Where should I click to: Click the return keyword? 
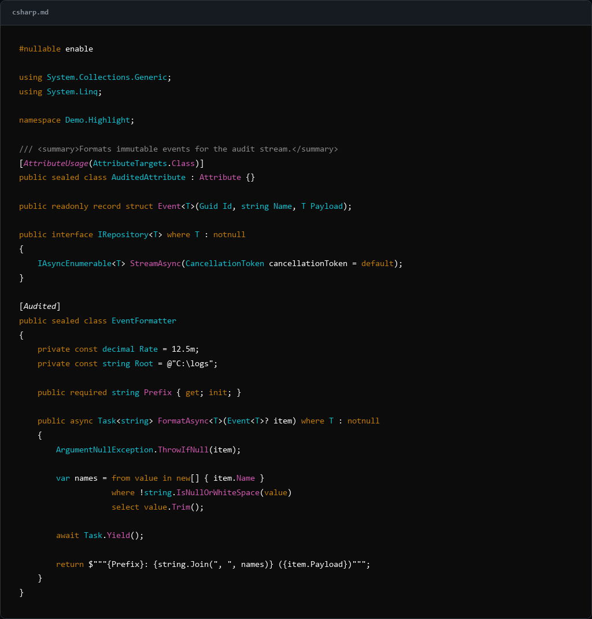(x=70, y=565)
